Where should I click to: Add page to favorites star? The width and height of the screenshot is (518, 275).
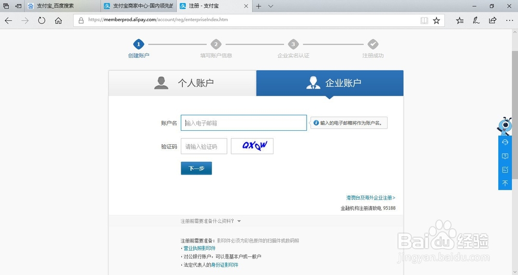(x=436, y=21)
